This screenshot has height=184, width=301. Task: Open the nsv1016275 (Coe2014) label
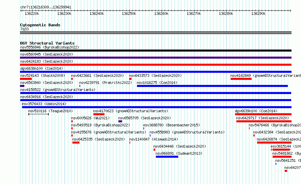pyautogui.click(x=157, y=83)
